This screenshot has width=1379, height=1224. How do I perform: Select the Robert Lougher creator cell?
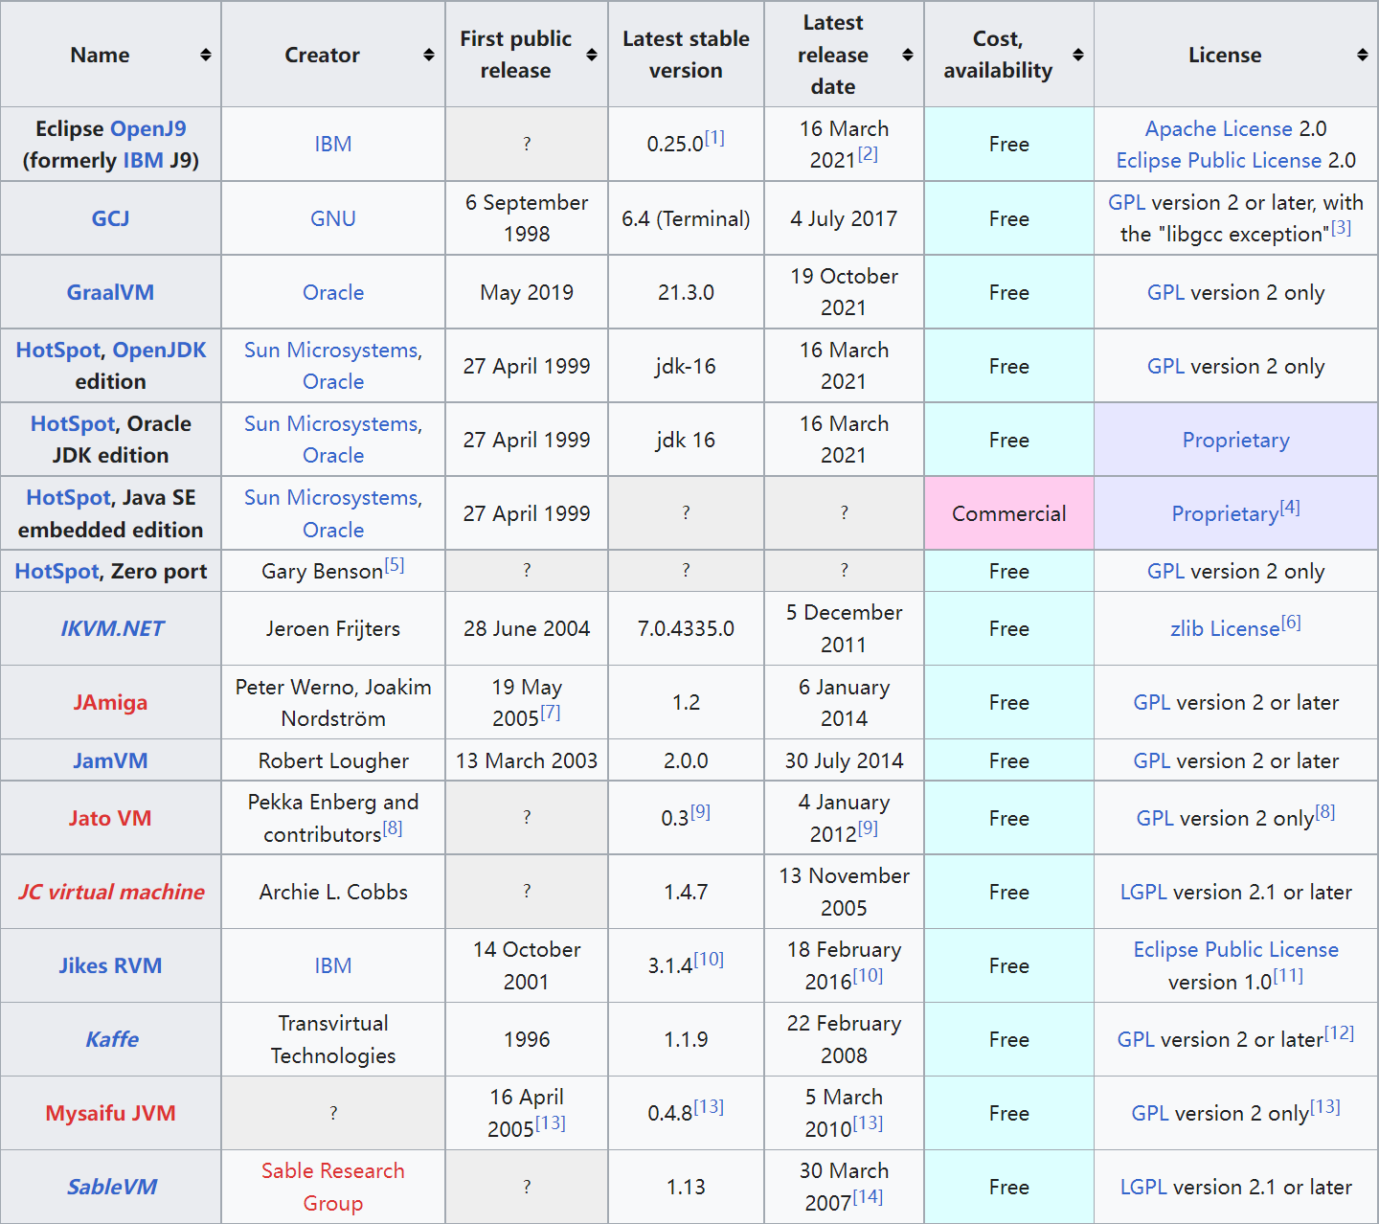pyautogui.click(x=333, y=760)
